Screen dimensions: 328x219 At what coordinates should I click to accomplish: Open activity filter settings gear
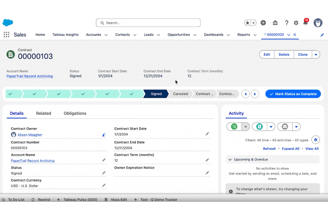(315, 140)
